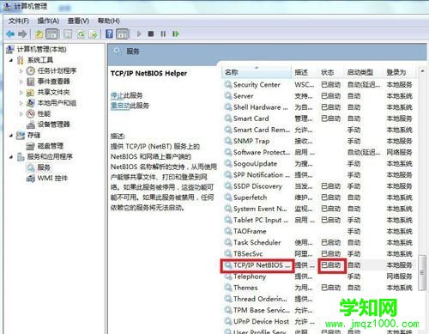Select the TAOFrame service
This screenshot has height=334, width=429.
(318, 231)
